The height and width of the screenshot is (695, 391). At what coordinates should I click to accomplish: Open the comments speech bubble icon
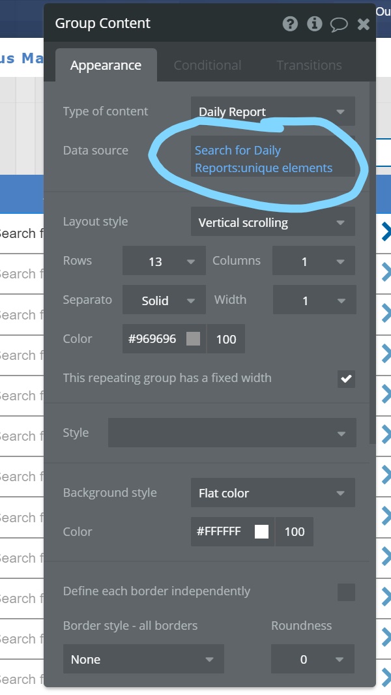pyautogui.click(x=339, y=24)
